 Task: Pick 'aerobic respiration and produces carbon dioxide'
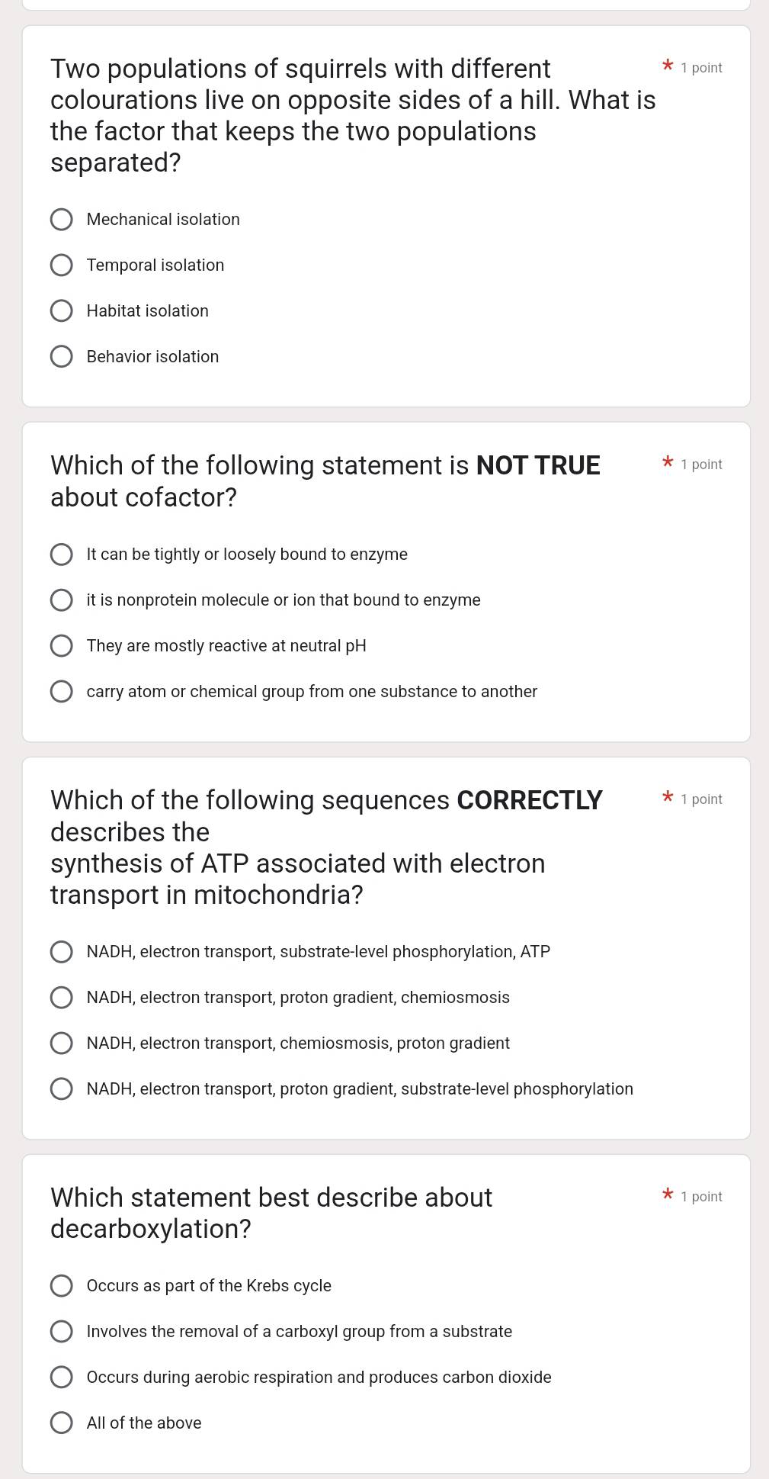[62, 1378]
